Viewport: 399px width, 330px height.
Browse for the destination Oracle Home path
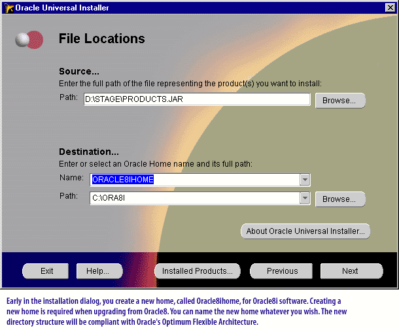(x=340, y=199)
